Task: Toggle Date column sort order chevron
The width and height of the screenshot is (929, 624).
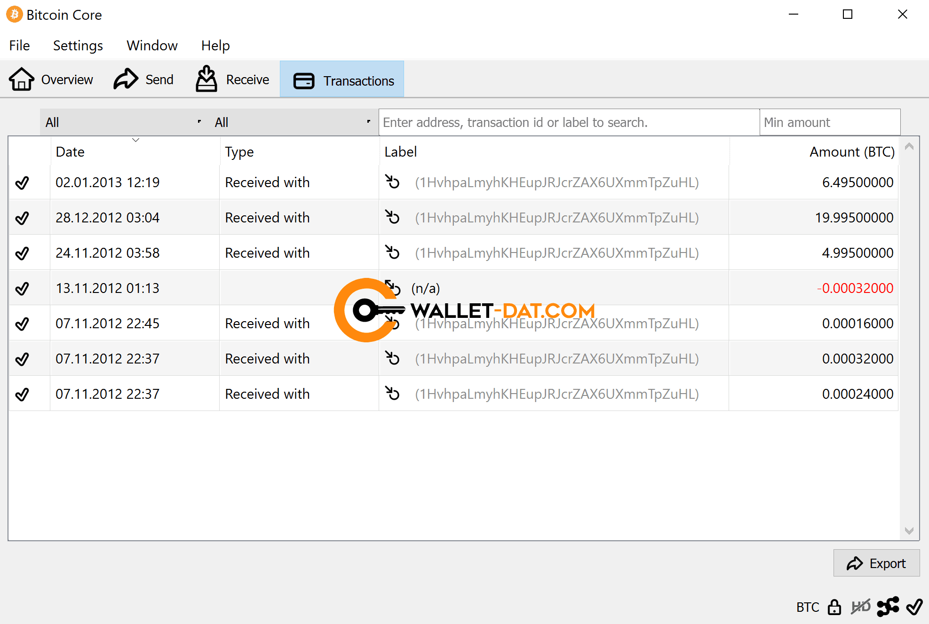Action: (x=136, y=140)
